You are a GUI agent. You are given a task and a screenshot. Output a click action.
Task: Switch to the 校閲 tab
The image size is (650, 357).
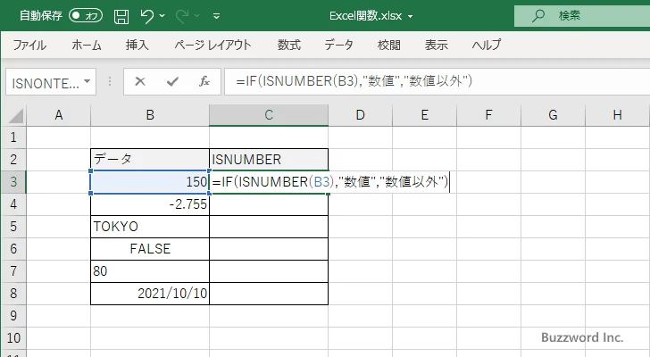point(389,45)
